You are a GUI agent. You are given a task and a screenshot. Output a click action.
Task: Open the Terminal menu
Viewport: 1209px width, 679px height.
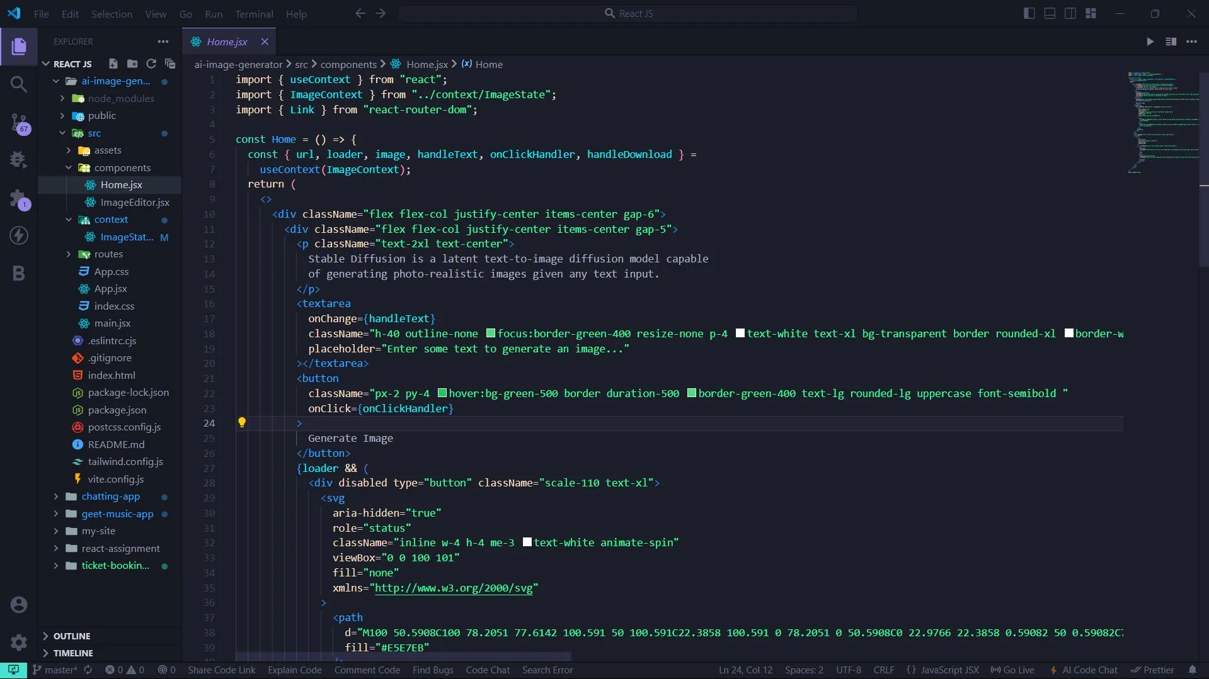254,14
